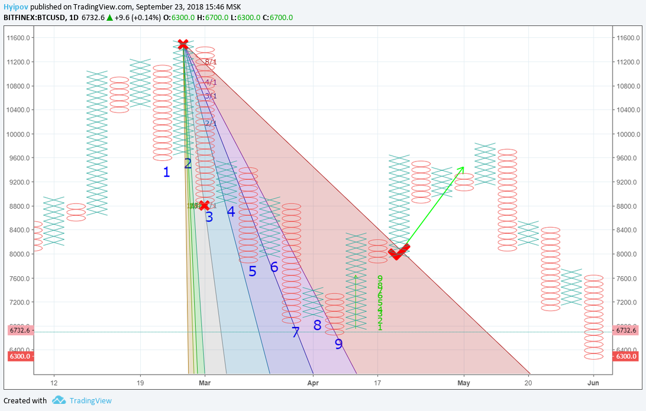Click the 20 date label on time axis
The image size is (646, 411).
click(528, 383)
